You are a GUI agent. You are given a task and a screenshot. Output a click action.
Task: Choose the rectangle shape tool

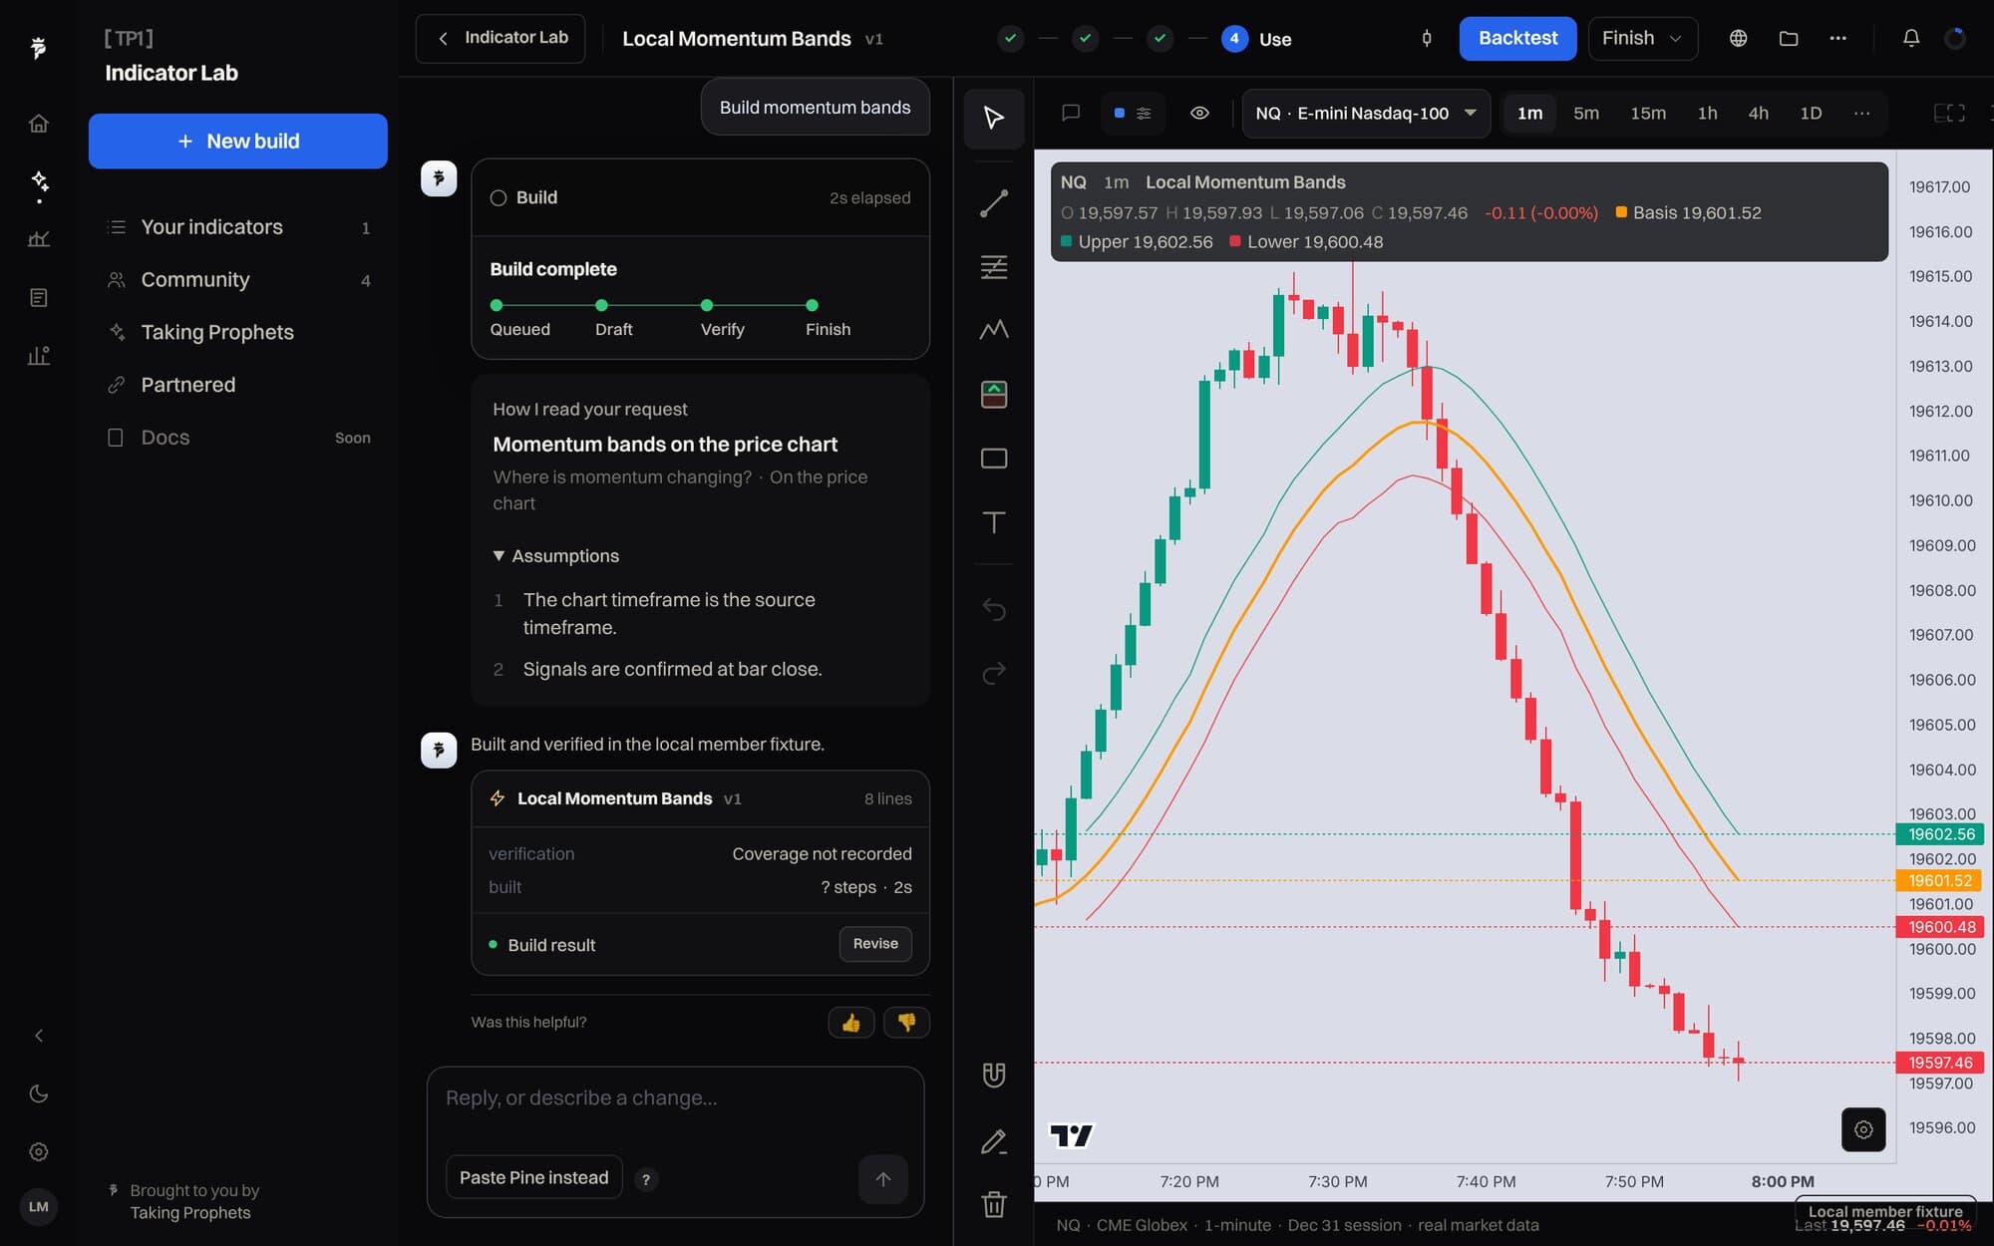[x=994, y=458]
